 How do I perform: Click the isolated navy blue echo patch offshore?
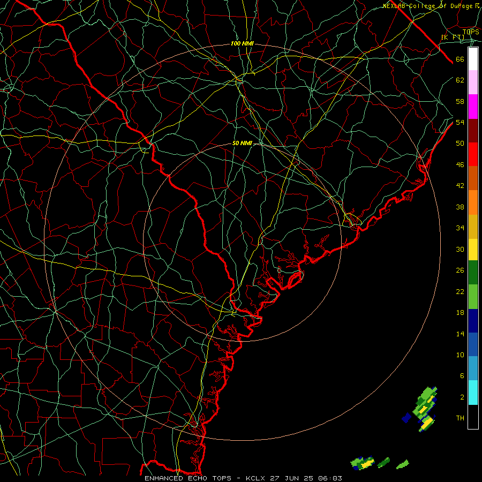coord(406,417)
